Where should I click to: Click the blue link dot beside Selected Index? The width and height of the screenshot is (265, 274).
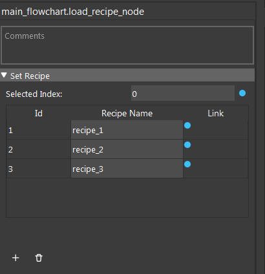point(242,93)
